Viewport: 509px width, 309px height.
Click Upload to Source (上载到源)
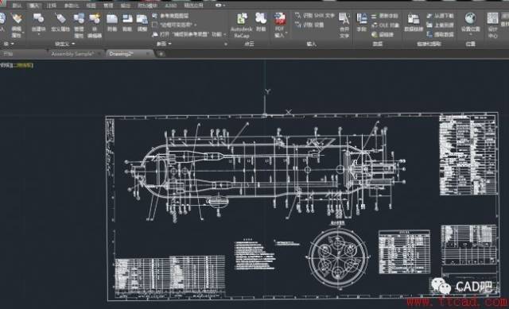[x=440, y=25]
